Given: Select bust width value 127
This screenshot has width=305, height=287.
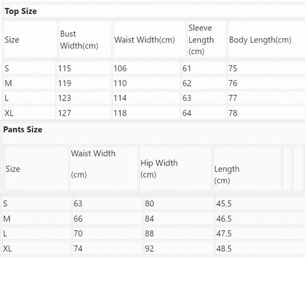Looking at the screenshot, I should 65,113.
